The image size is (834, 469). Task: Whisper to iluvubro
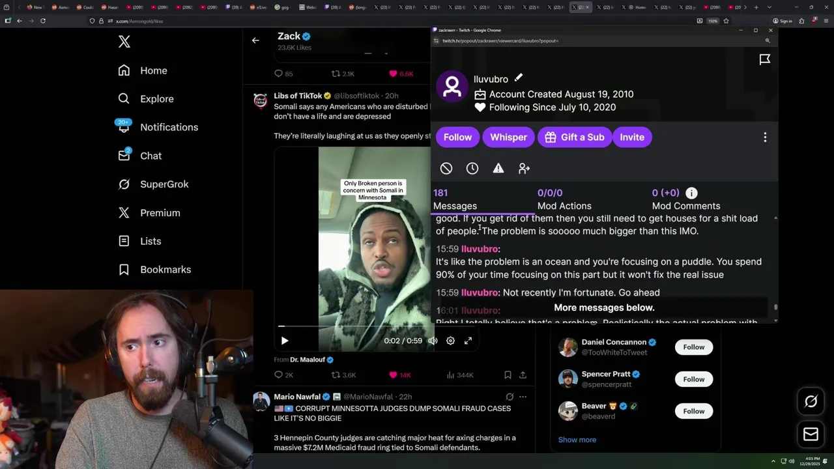(x=508, y=137)
